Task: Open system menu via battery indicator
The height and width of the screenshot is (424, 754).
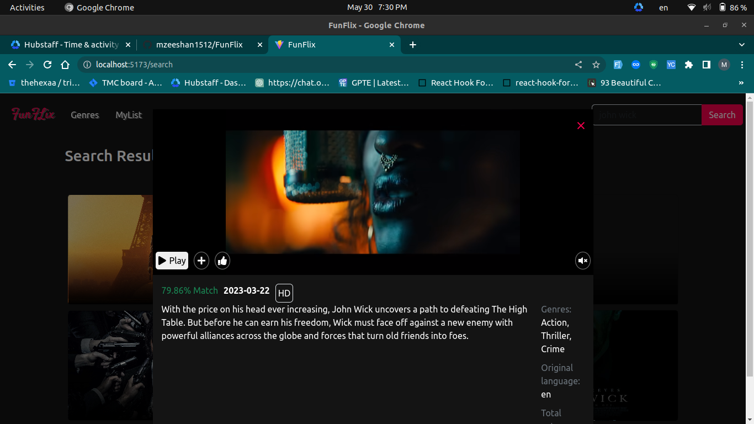Action: coord(732,7)
